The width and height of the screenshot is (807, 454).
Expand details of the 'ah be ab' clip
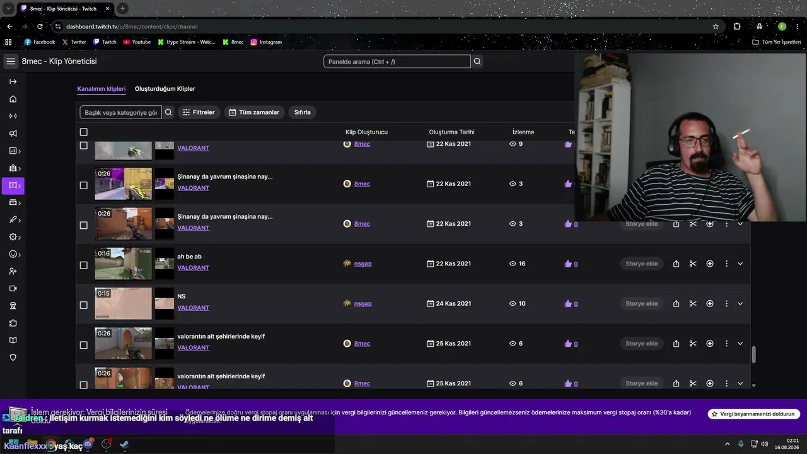740,264
